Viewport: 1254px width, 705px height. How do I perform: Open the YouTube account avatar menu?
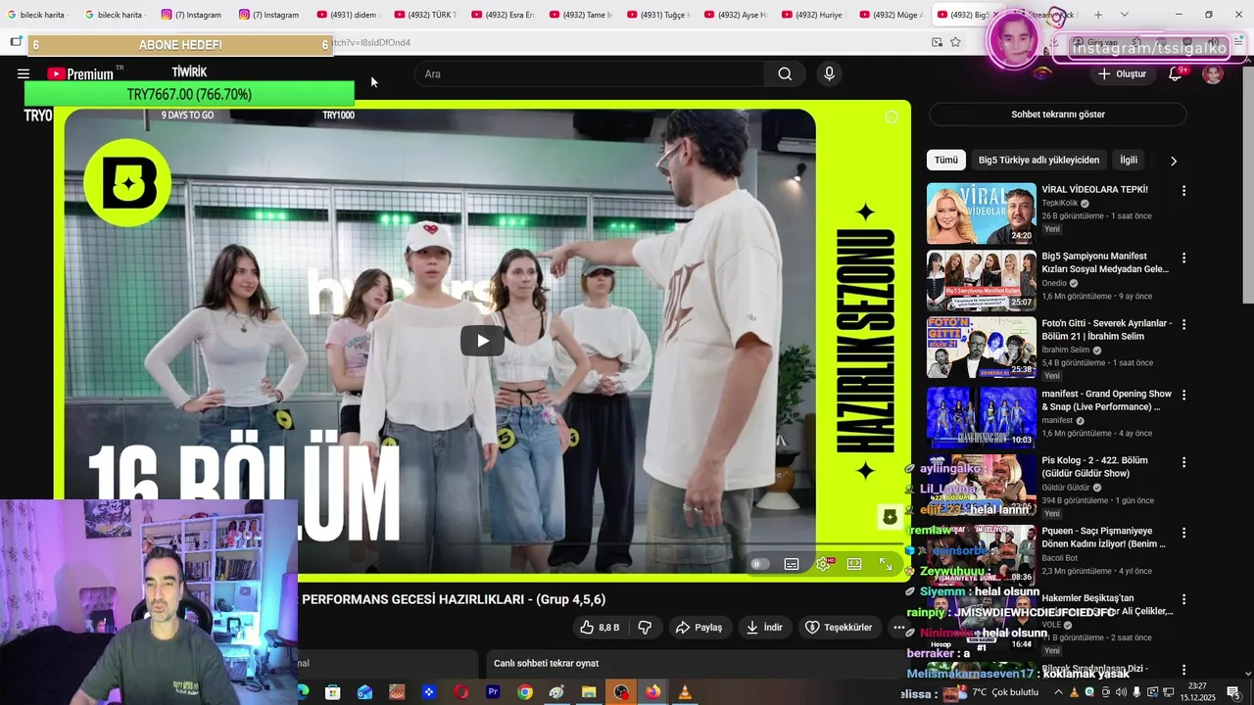(1213, 73)
